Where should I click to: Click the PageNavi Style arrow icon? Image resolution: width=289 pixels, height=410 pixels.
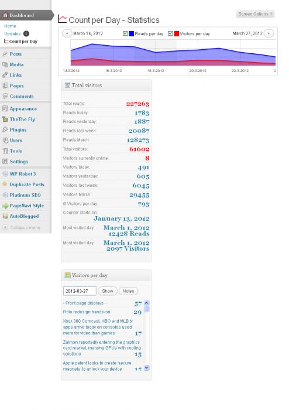[x=5, y=206]
